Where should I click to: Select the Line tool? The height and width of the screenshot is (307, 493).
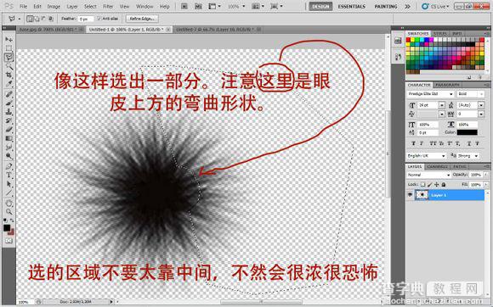[8, 193]
